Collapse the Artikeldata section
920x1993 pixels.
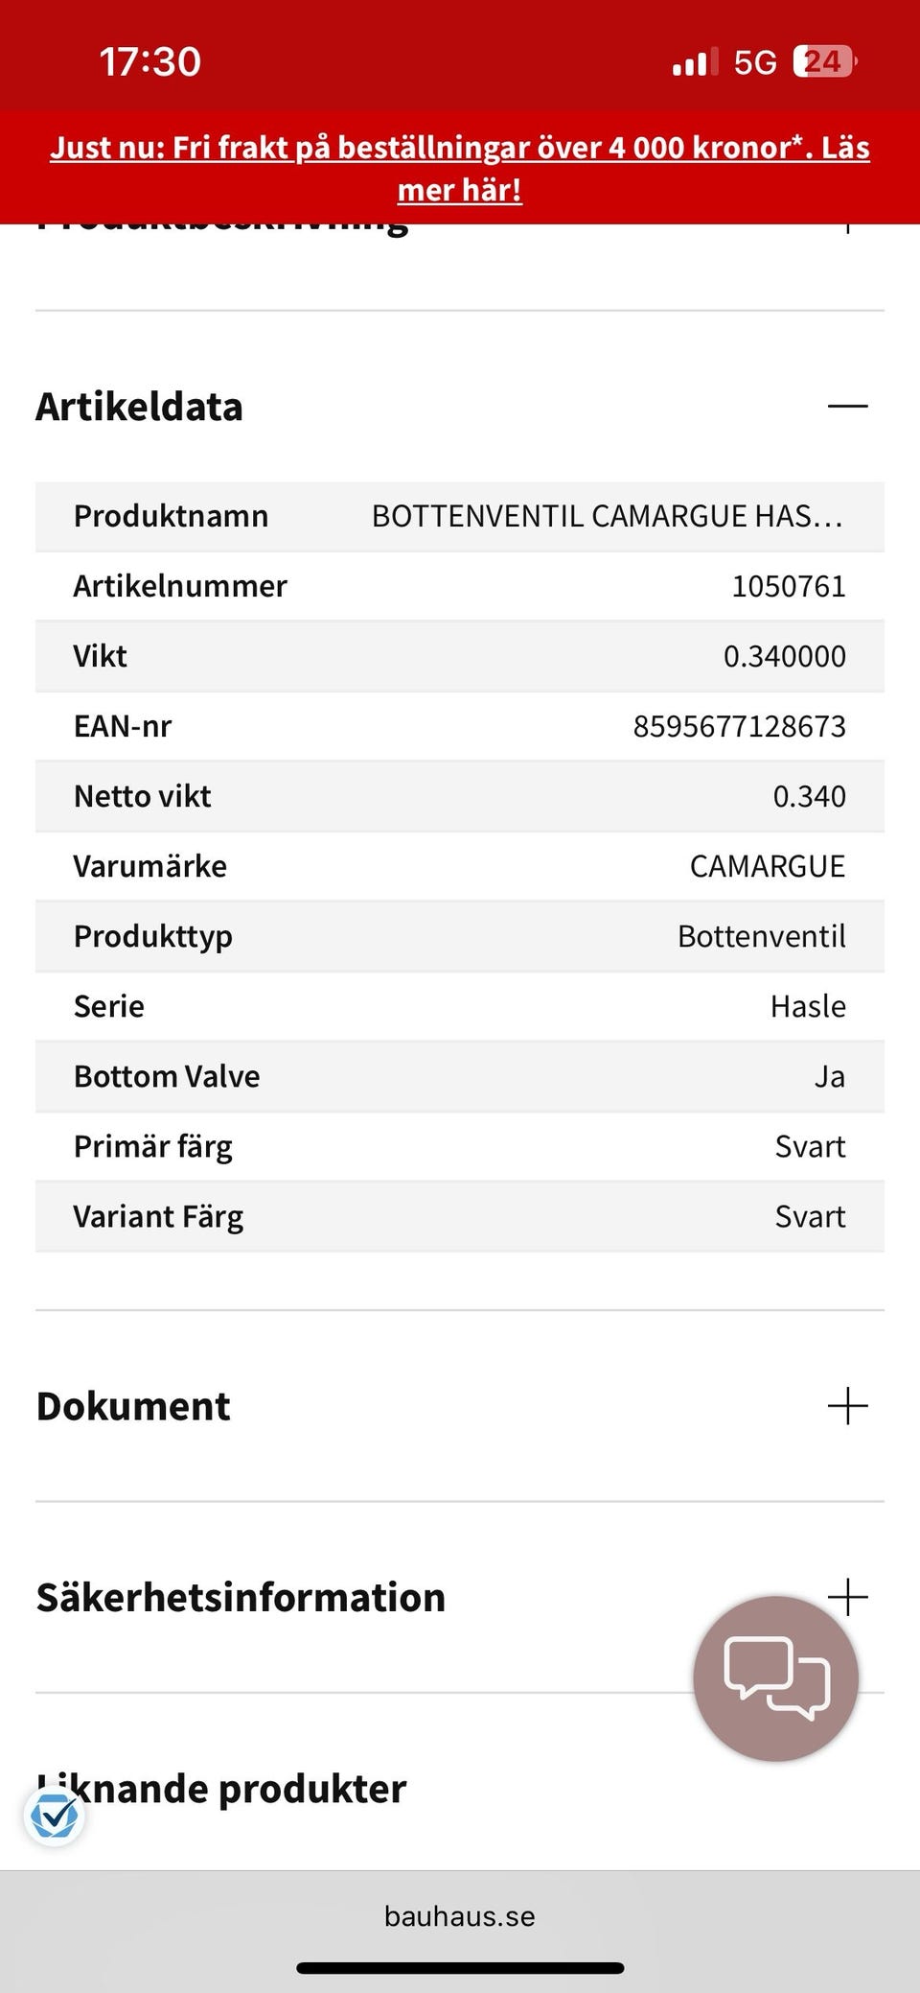click(x=847, y=407)
